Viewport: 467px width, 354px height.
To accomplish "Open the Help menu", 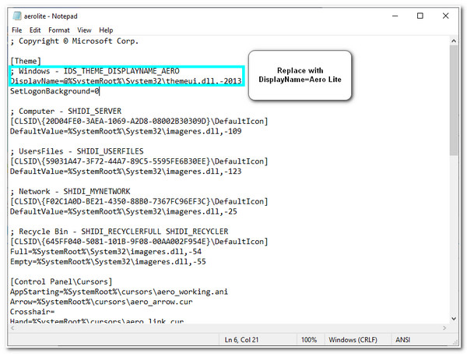I will pos(106,30).
